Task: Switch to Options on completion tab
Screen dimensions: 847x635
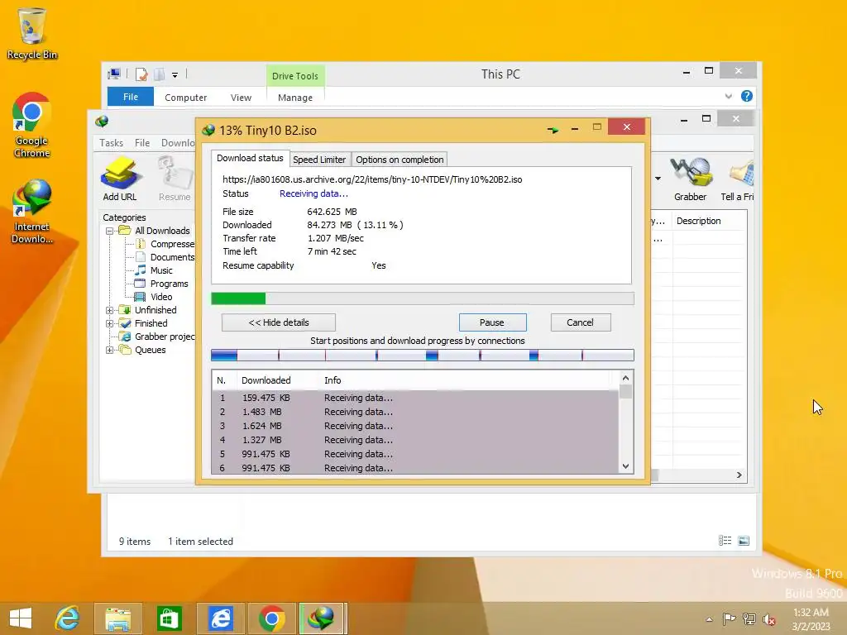Action: coord(400,160)
